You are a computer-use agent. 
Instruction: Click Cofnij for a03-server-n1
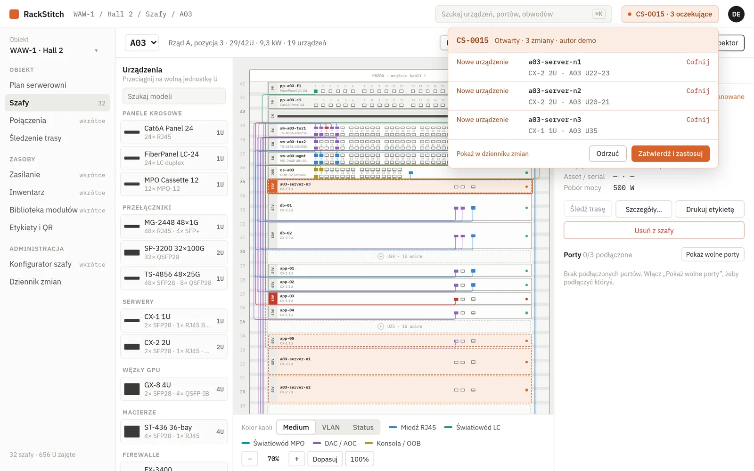tap(698, 62)
